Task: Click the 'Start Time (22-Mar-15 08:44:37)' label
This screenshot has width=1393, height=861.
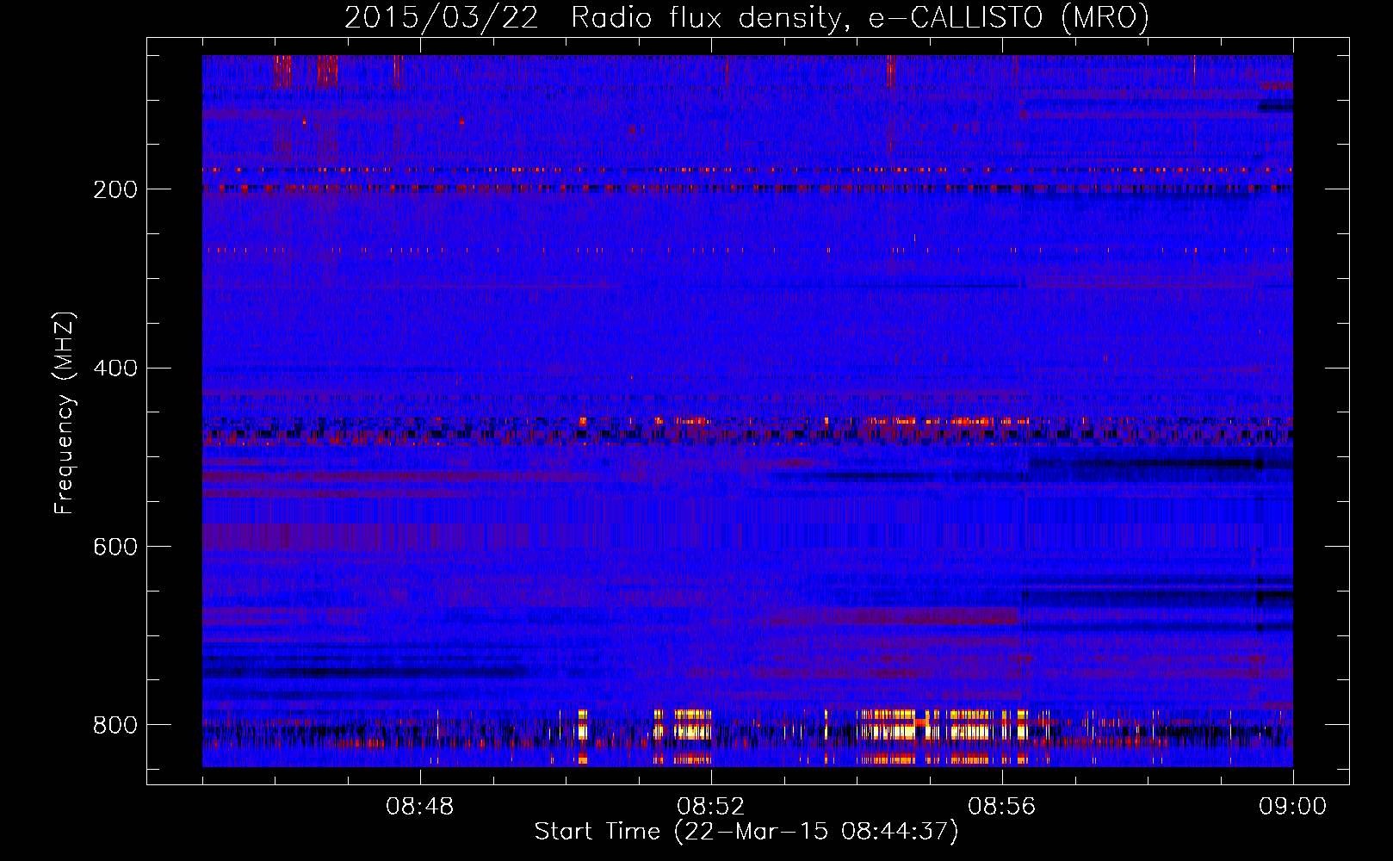Action: coord(746,832)
